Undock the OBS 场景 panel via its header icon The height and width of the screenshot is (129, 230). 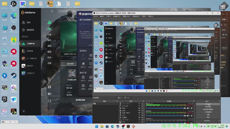[117, 101]
